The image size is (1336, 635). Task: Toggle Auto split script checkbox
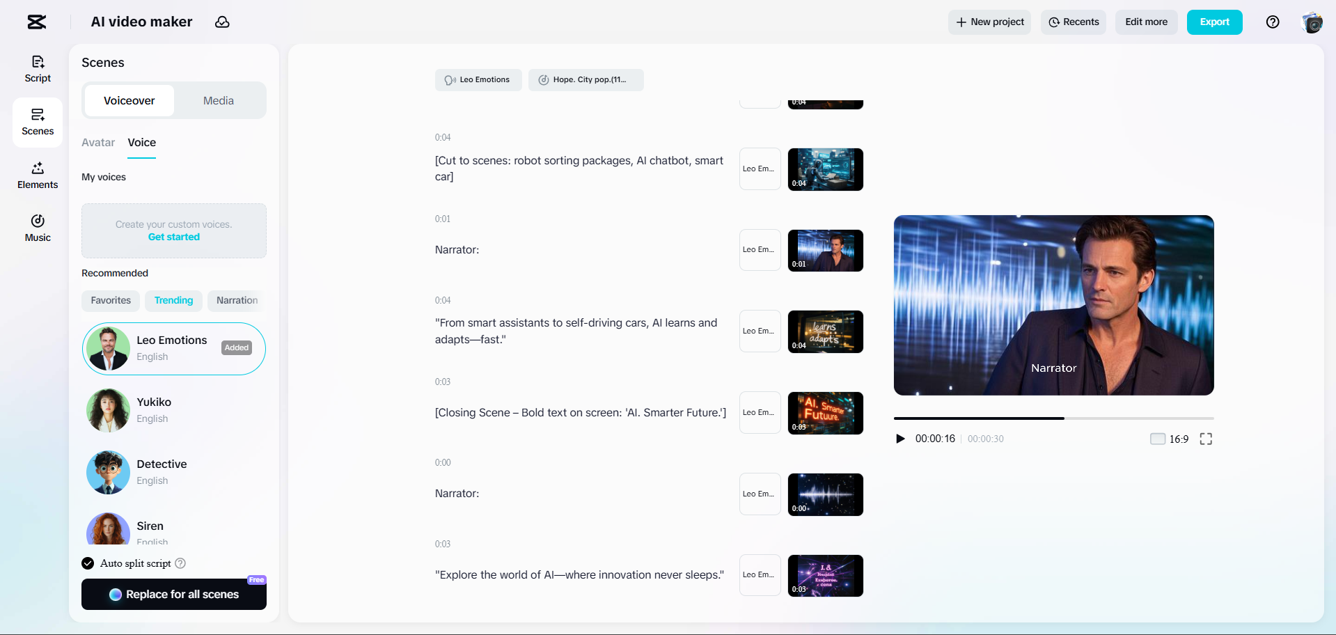88,563
